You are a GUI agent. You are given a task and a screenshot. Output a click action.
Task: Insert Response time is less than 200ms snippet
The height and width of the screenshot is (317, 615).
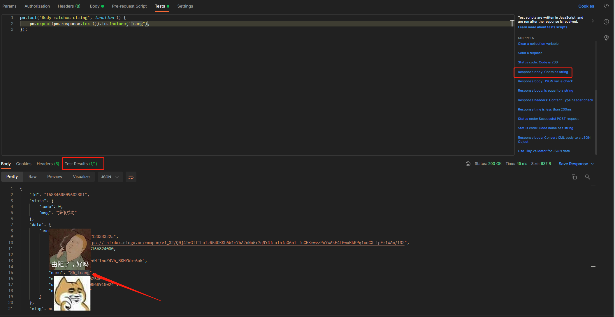pyautogui.click(x=544, y=109)
